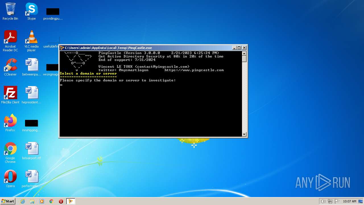The width and height of the screenshot is (364, 205).
Task: Open Acrobat Reader DC shortcut
Action: point(10,41)
